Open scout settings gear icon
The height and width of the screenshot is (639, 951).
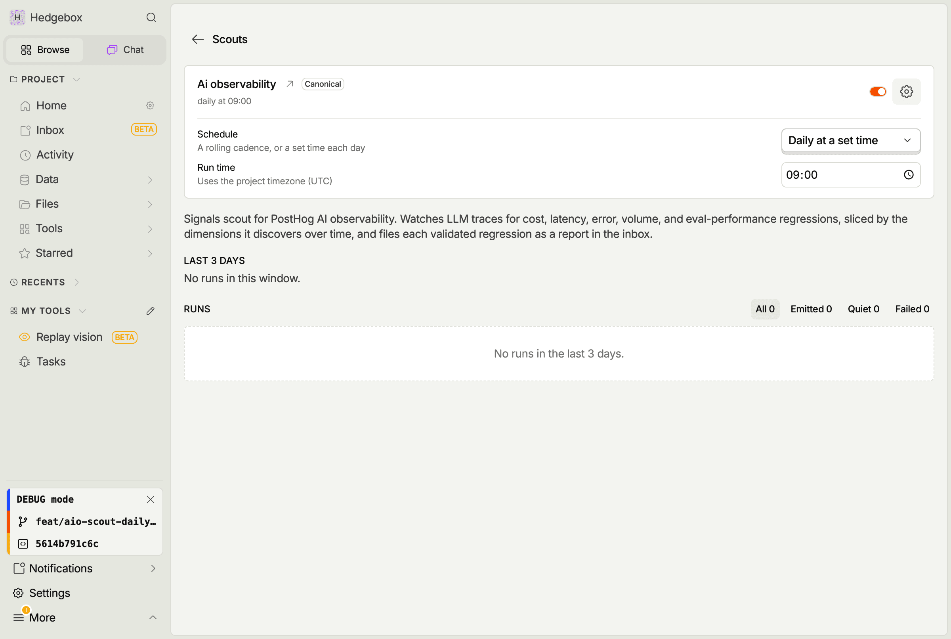point(906,92)
